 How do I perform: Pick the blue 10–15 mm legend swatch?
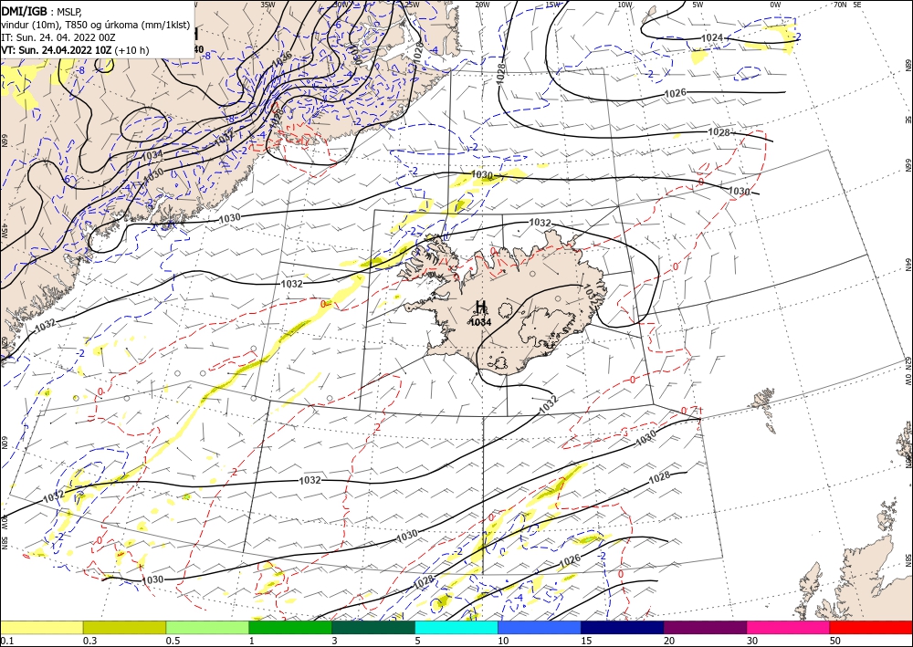(x=540, y=627)
